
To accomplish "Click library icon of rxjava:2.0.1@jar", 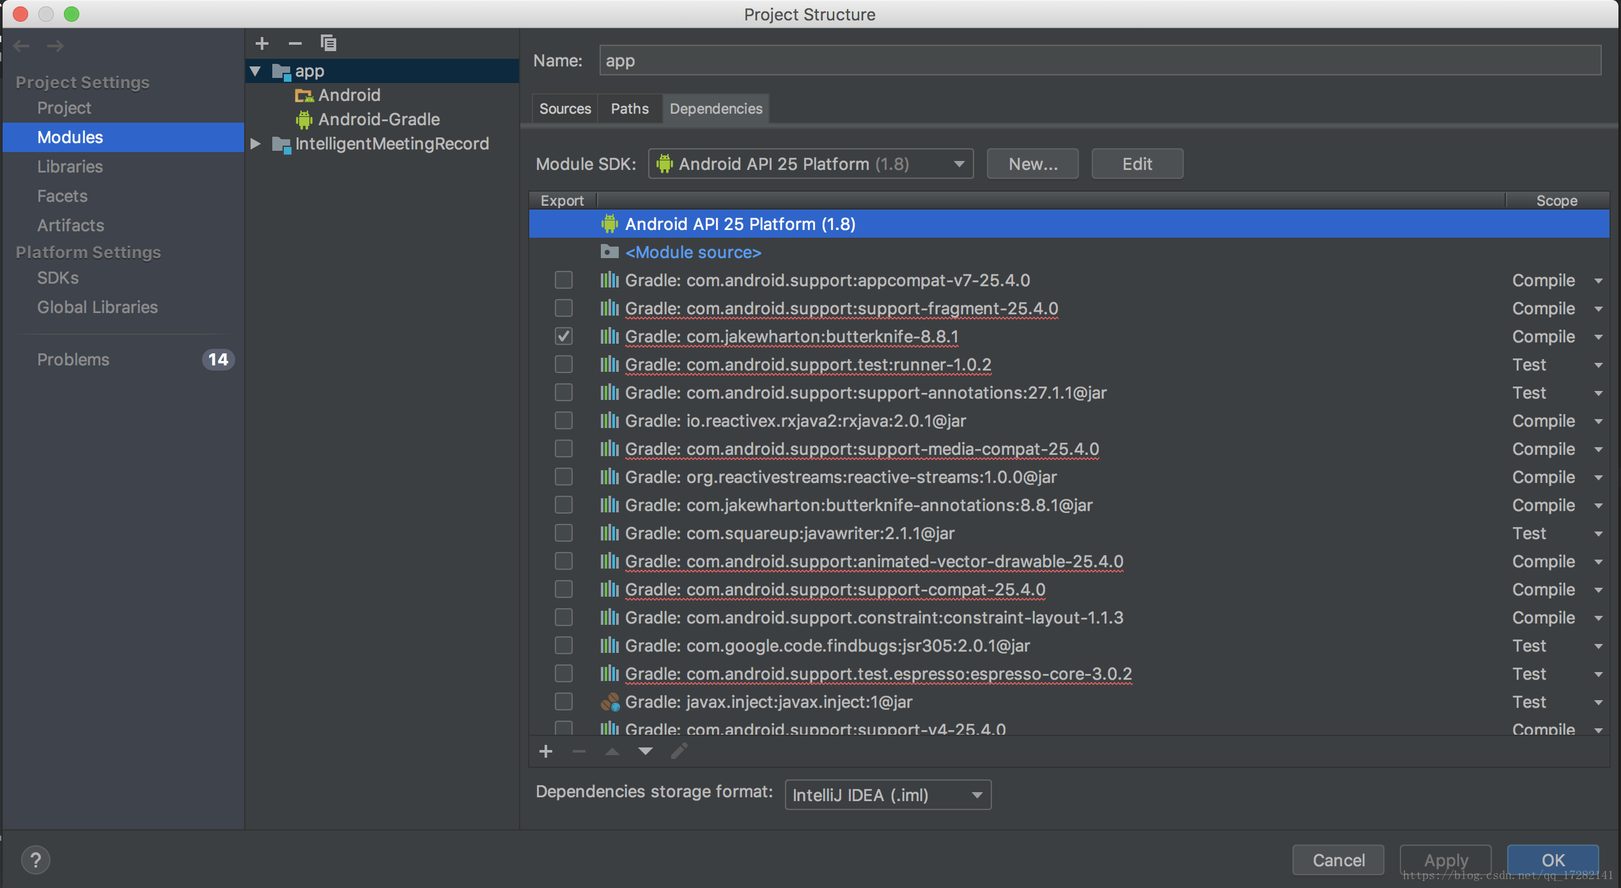I will click(x=610, y=420).
